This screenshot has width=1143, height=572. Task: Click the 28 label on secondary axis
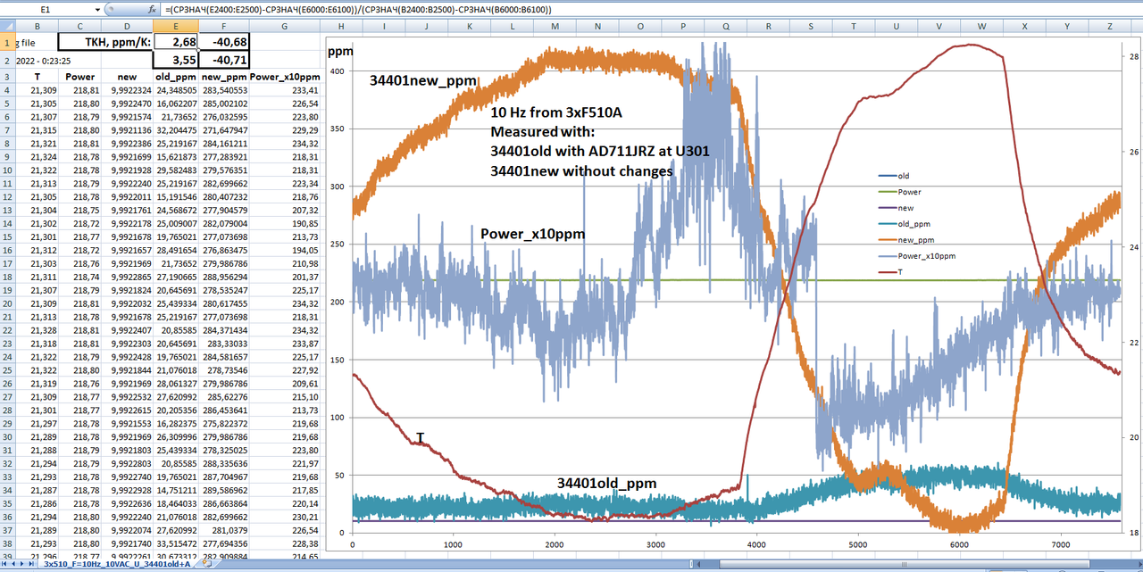pos(1135,55)
